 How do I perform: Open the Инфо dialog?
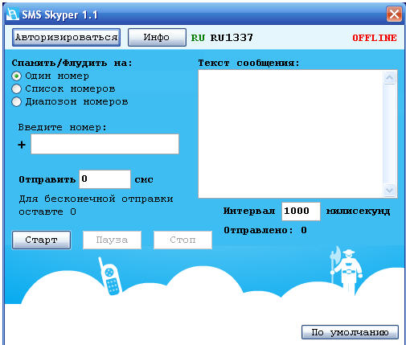(x=157, y=37)
